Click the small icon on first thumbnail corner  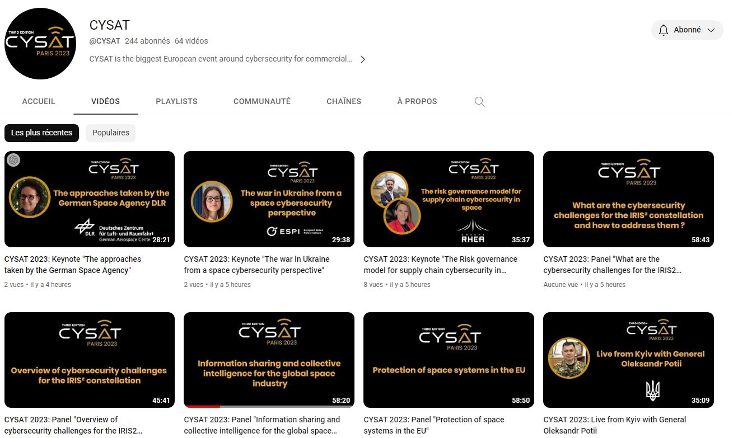[13, 160]
